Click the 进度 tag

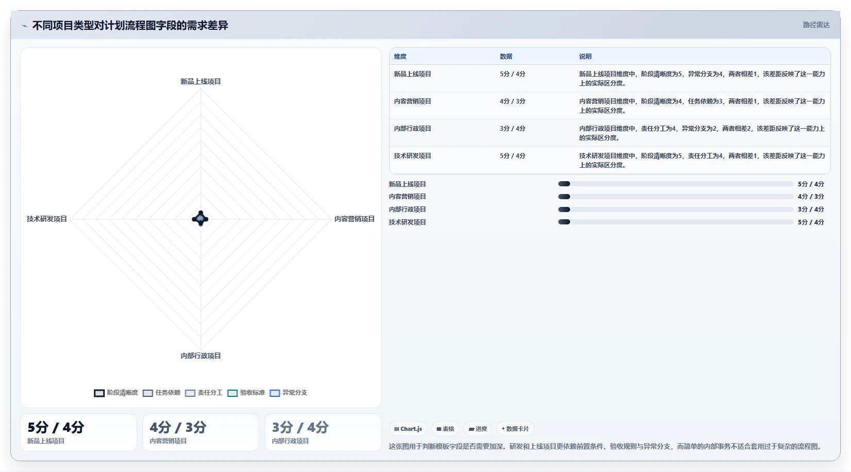coord(478,429)
